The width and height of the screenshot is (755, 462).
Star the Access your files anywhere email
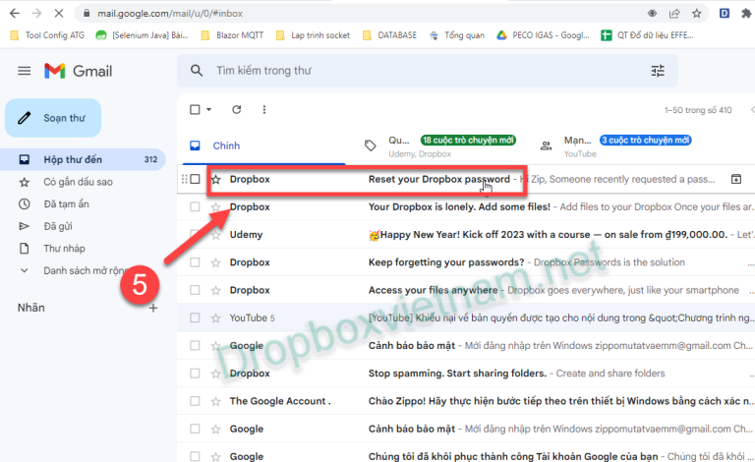tap(215, 290)
